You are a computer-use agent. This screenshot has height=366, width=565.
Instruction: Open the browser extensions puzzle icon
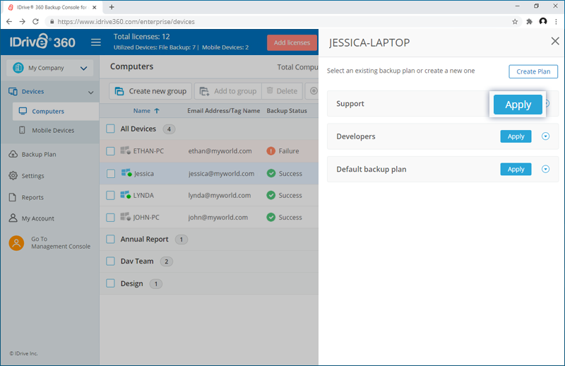[529, 22]
